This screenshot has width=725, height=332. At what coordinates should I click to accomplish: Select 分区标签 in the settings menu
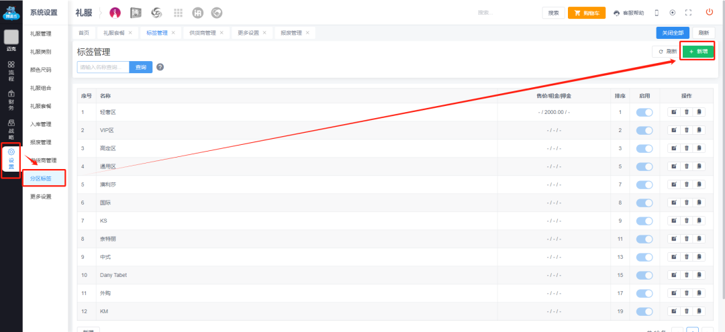coord(44,178)
